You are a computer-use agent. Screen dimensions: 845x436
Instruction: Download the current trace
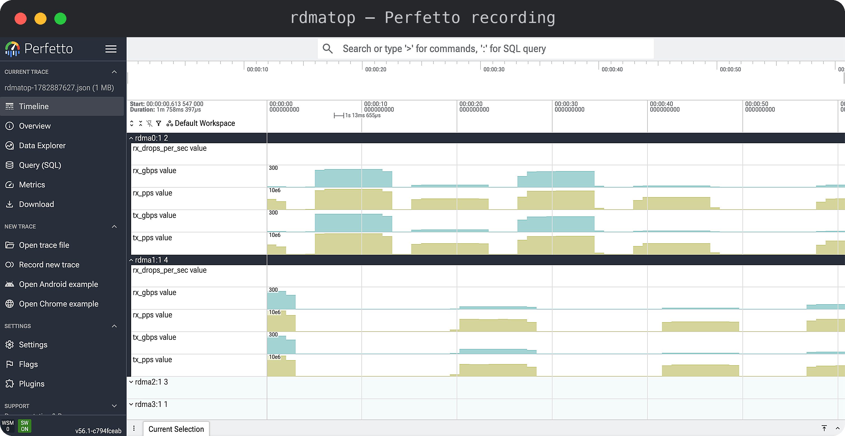(62, 204)
